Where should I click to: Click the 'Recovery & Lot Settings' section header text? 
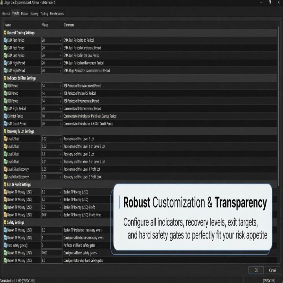(x=20, y=131)
